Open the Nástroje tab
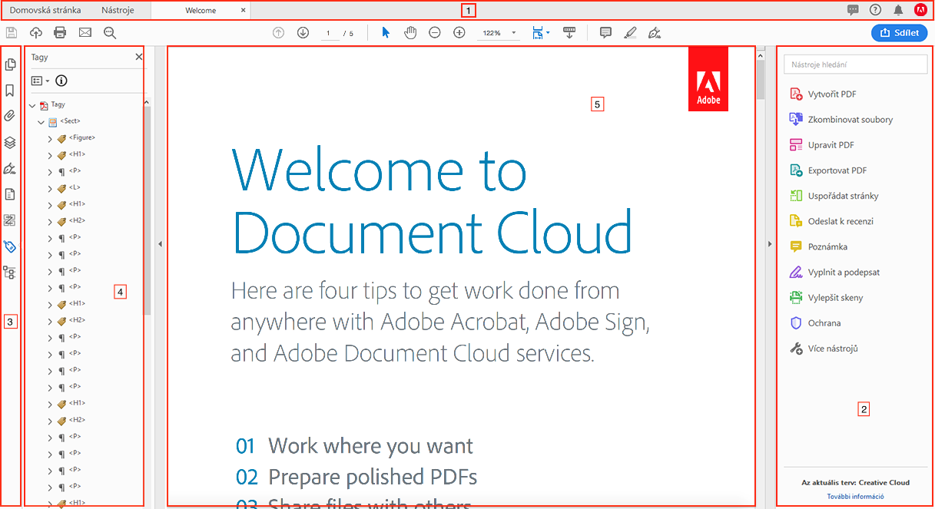The image size is (935, 509). click(118, 11)
